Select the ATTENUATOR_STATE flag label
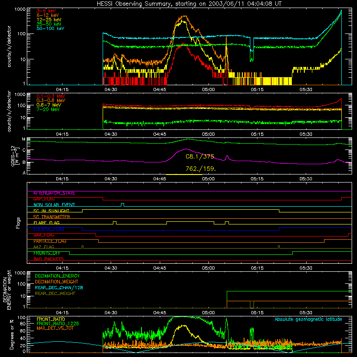The image size is (357, 357). pos(54,193)
